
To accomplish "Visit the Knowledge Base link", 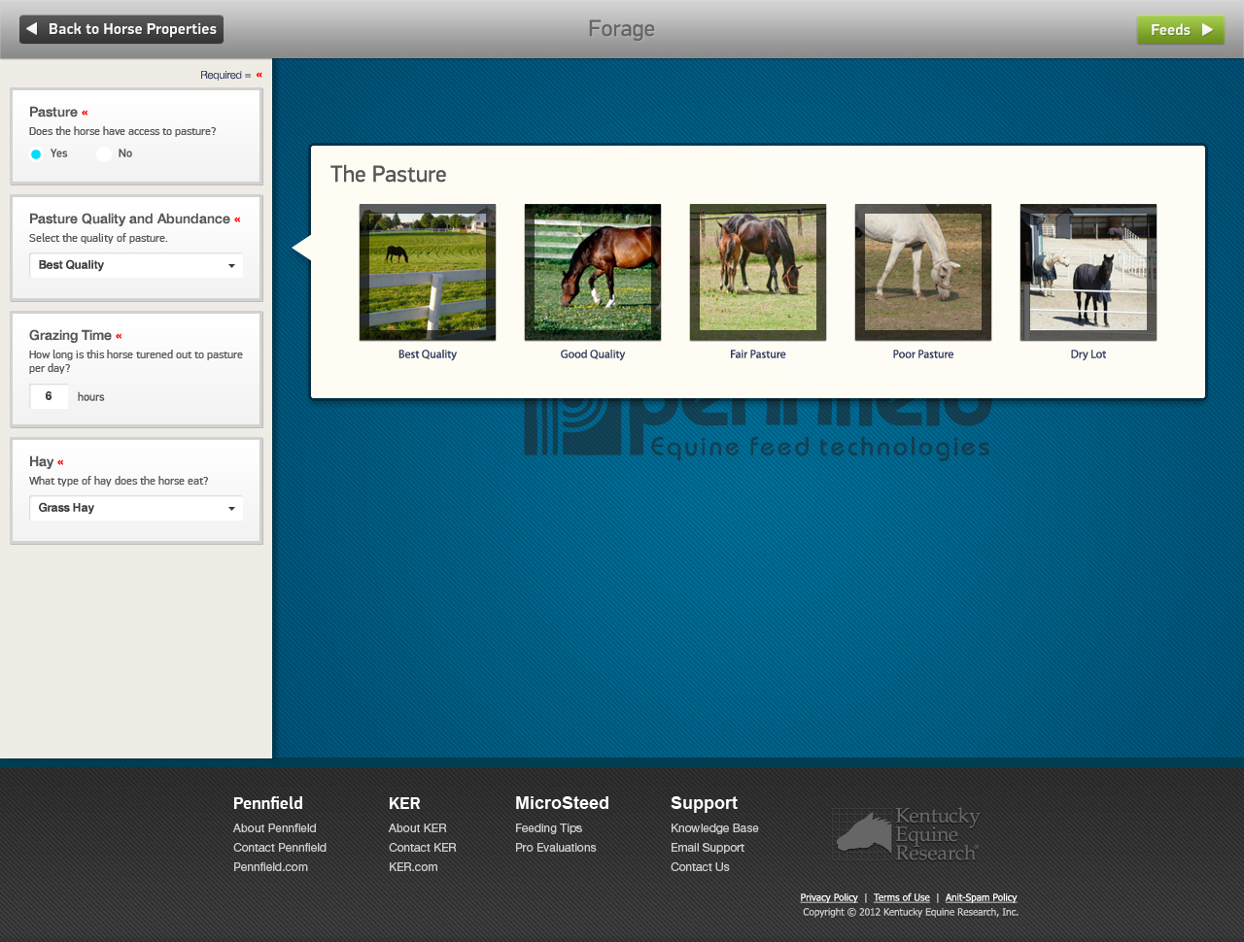I will click(x=714, y=828).
